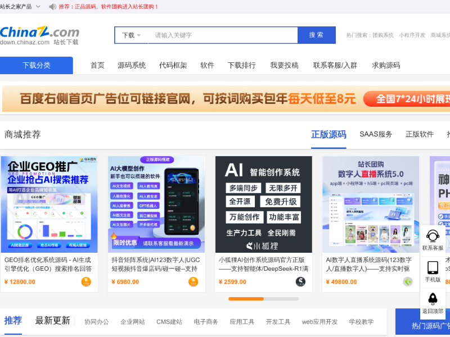Select the 最新更新 tab
This screenshot has height=337, width=450.
click(x=53, y=321)
